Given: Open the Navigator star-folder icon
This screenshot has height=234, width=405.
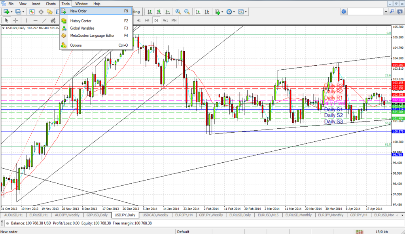Looking at the screenshot, I should point(49,11).
